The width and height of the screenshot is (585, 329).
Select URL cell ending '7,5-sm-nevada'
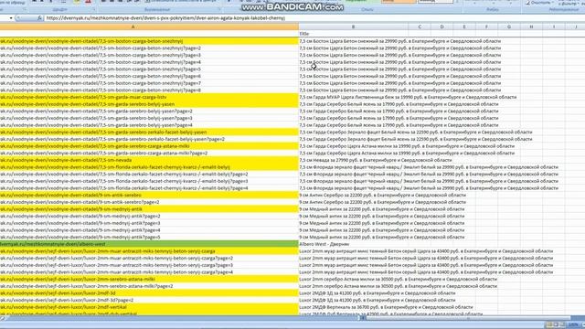(149, 160)
